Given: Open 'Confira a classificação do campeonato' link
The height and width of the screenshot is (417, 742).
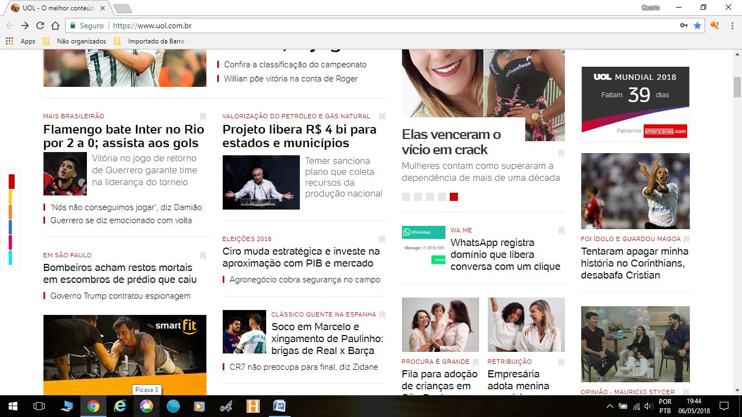Looking at the screenshot, I should click(295, 65).
